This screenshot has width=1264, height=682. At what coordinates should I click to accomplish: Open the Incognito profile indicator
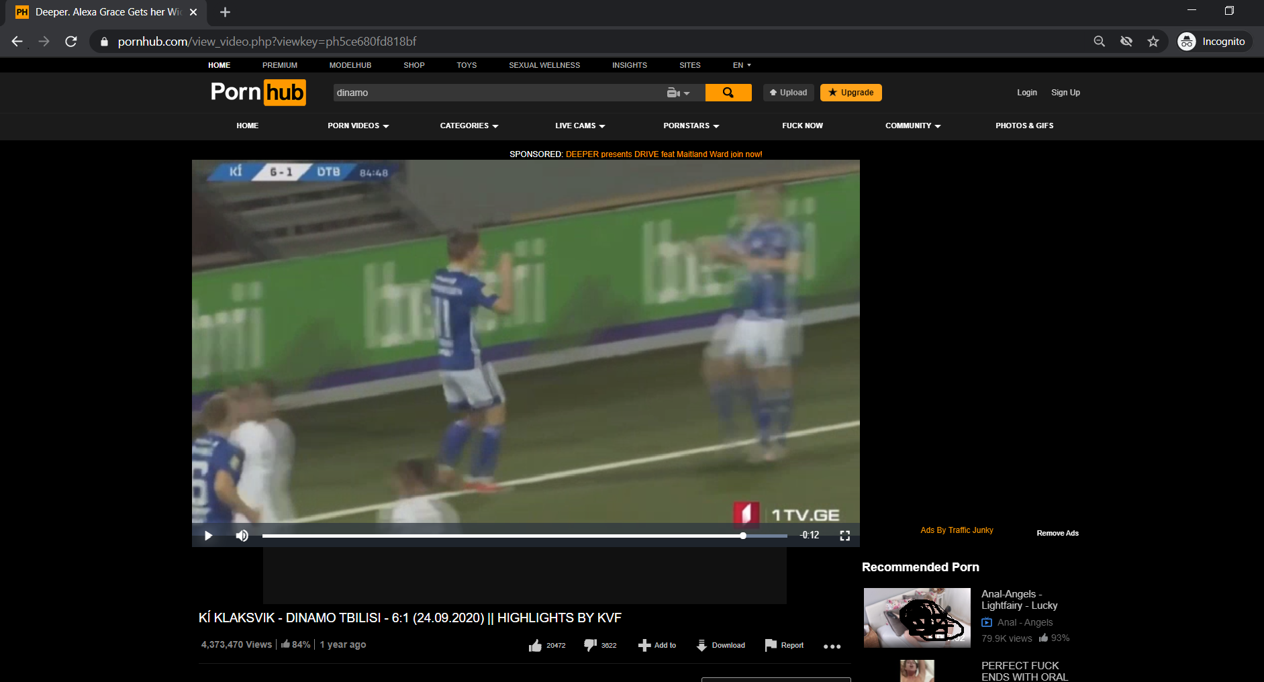(x=1214, y=42)
